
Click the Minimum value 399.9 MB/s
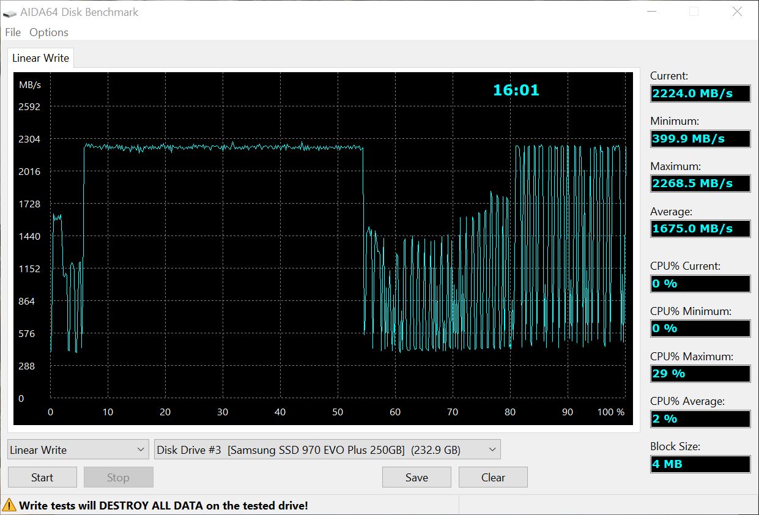pyautogui.click(x=700, y=138)
